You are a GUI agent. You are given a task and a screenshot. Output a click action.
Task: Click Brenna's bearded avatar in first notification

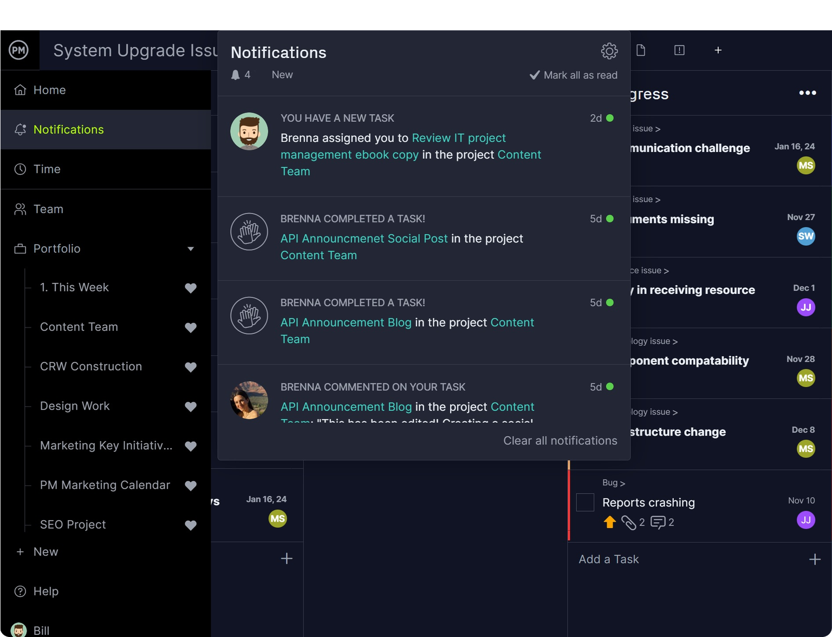(249, 132)
